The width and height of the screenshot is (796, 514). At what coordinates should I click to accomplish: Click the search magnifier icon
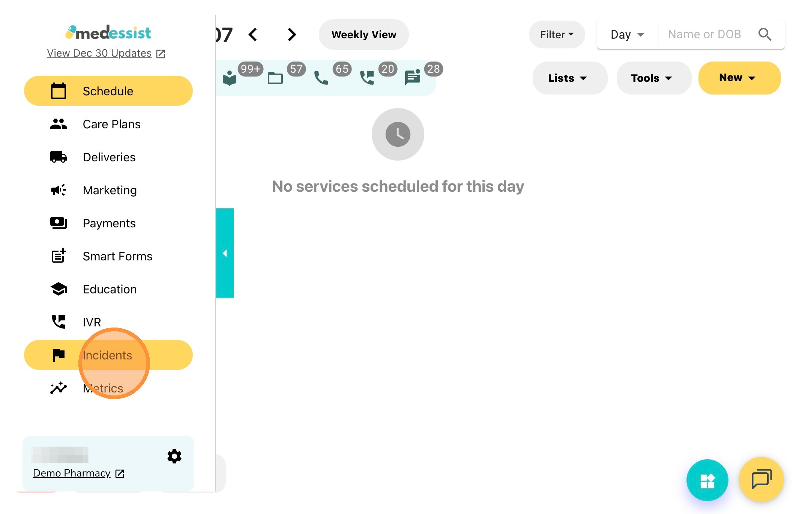764,34
